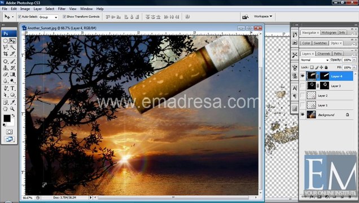Click the Quick Mask mode icon
Viewport: 359px width, 203px height.
pos(9,132)
